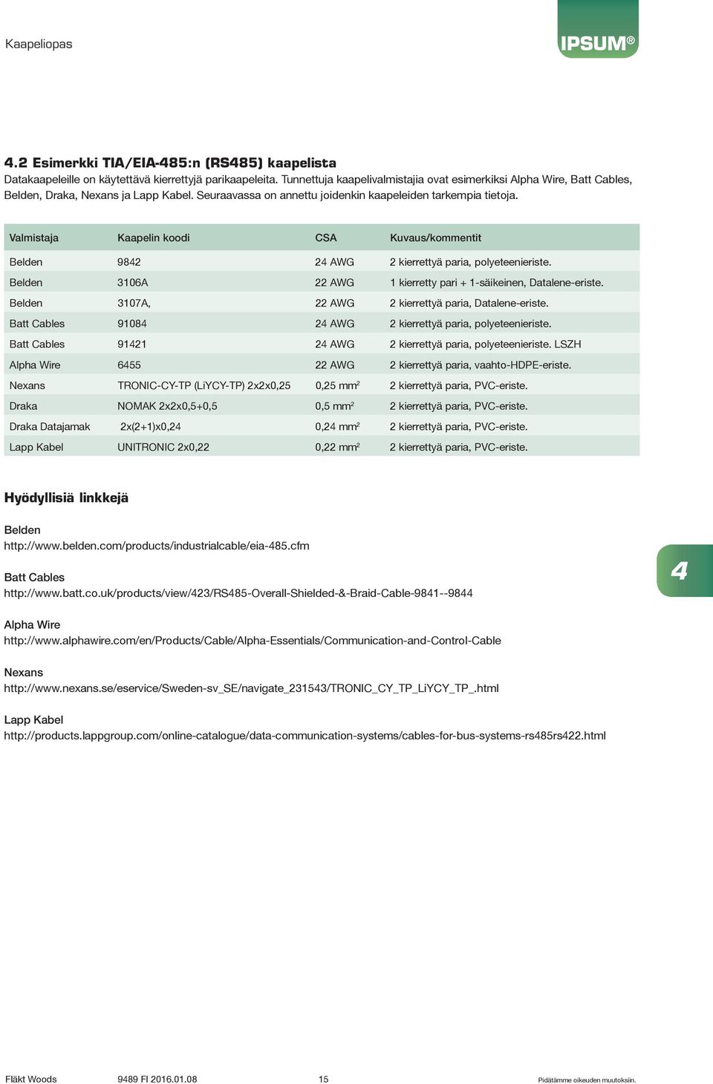The image size is (713, 1084).
Task: Click the 'CSA' column header
Action: (x=326, y=238)
